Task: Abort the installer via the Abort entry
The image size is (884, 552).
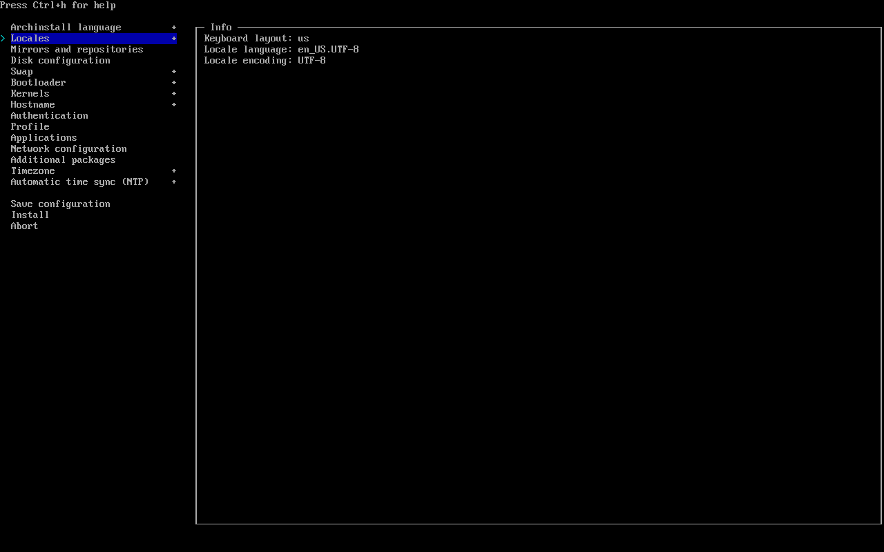Action: pos(24,226)
